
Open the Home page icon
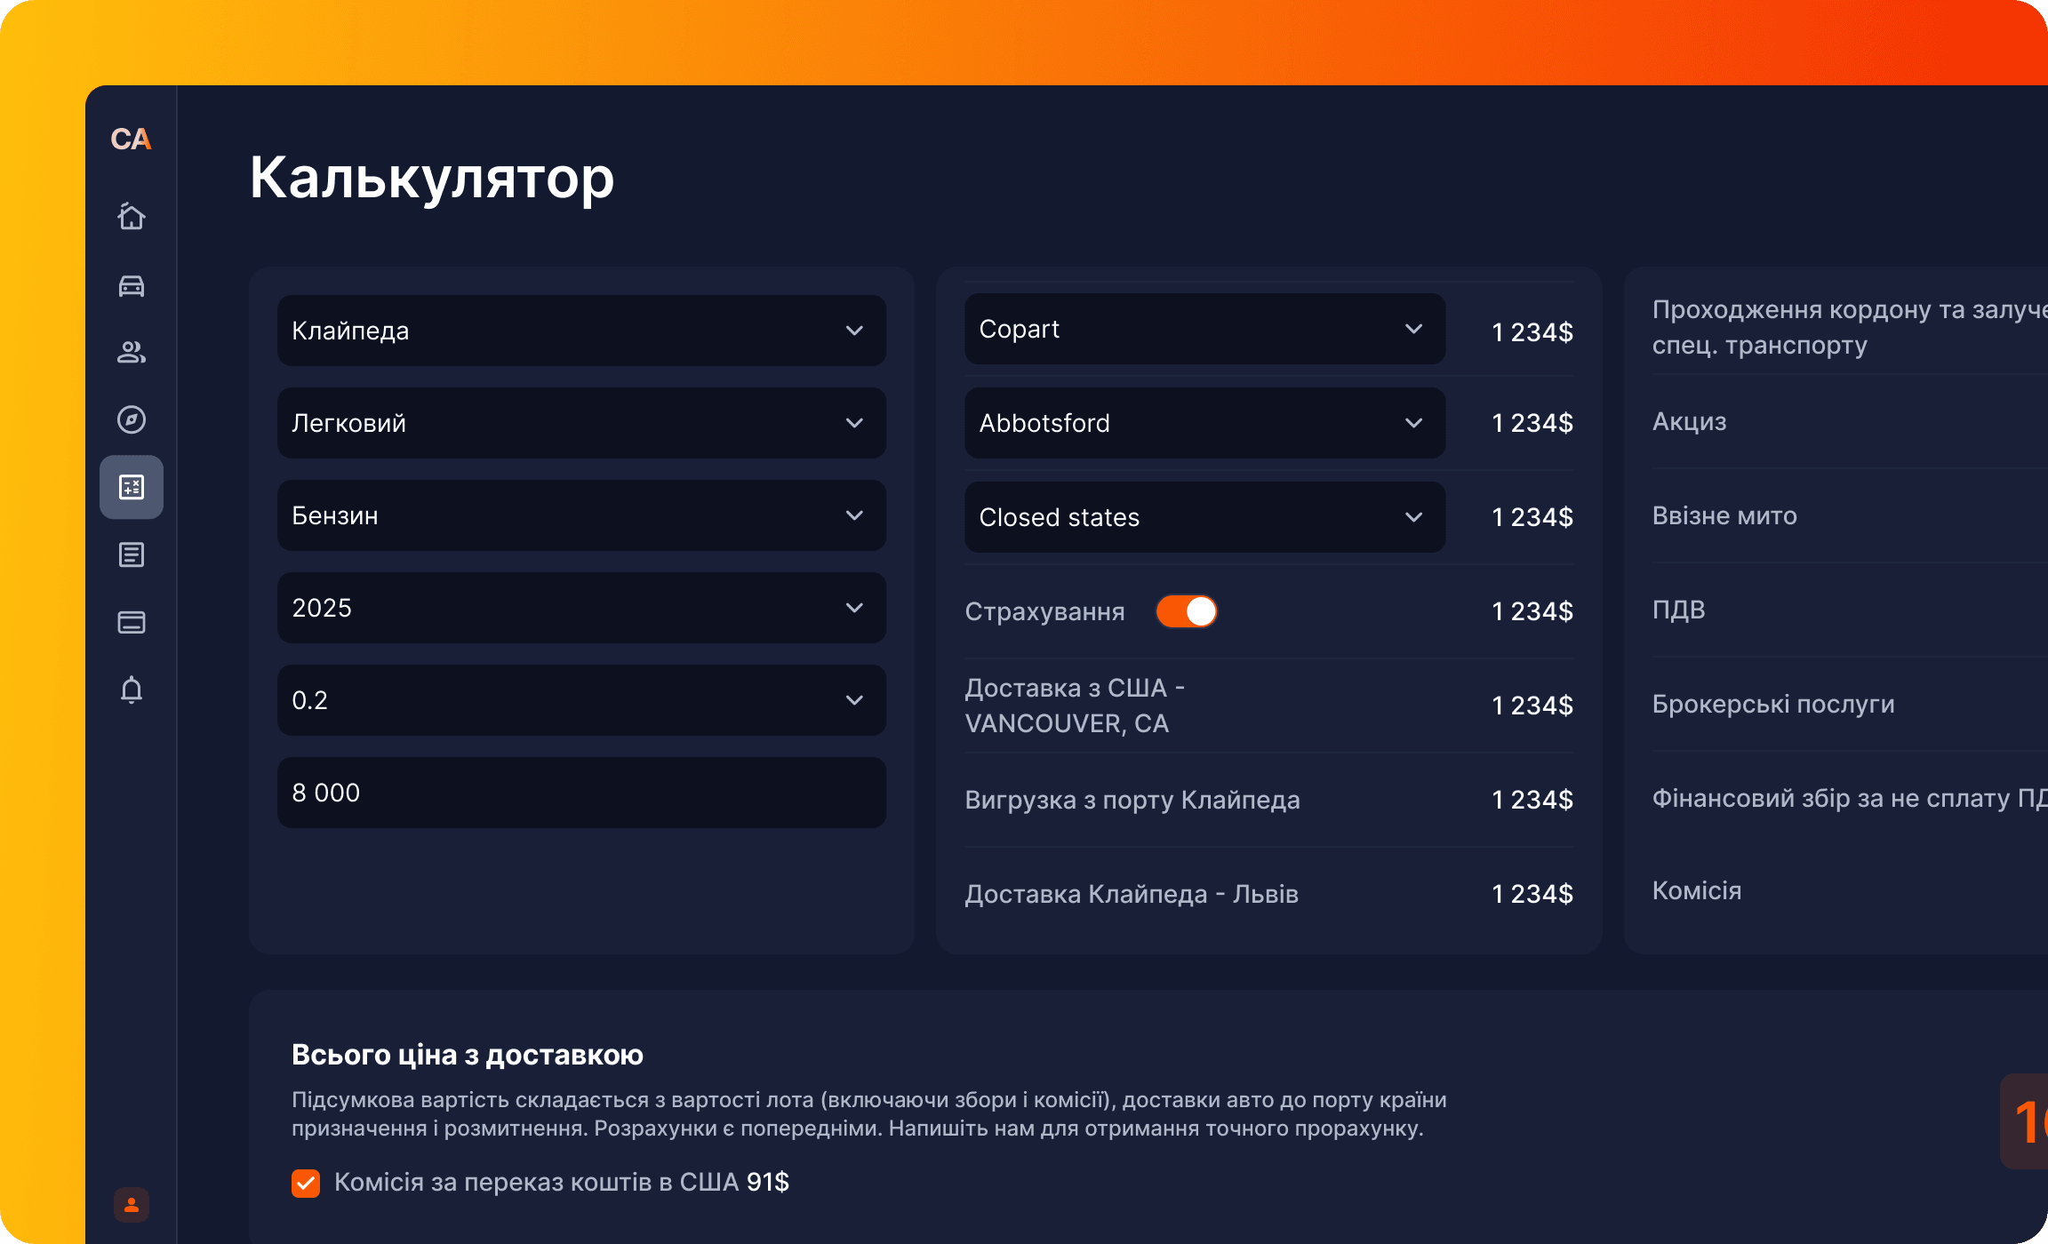coord(132,216)
